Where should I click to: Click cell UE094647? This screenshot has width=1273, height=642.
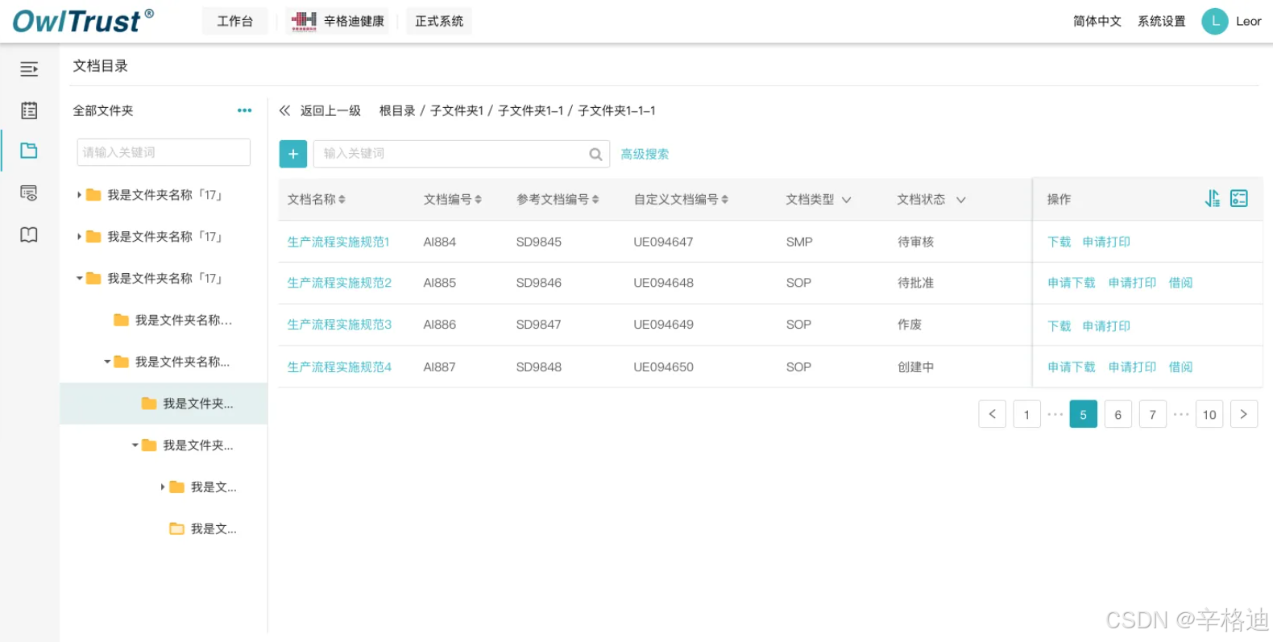tap(663, 242)
